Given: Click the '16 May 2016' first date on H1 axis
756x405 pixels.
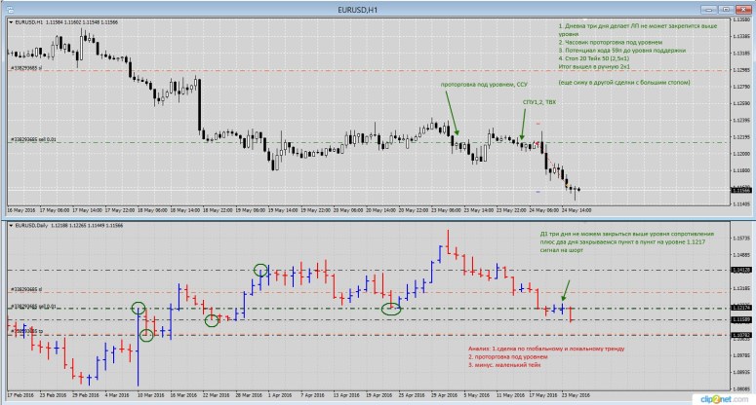Looking at the screenshot, I should coord(20,210).
